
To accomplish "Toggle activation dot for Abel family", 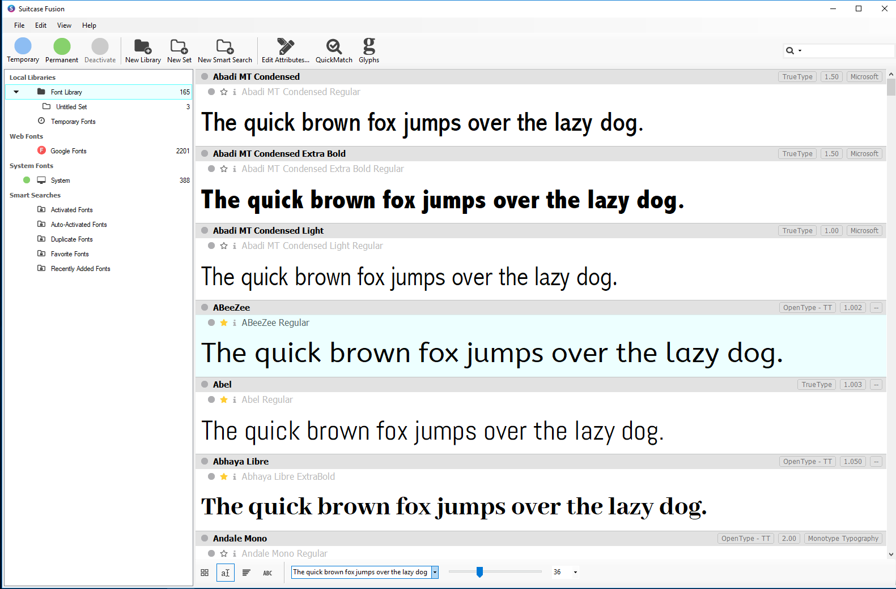I will [205, 384].
